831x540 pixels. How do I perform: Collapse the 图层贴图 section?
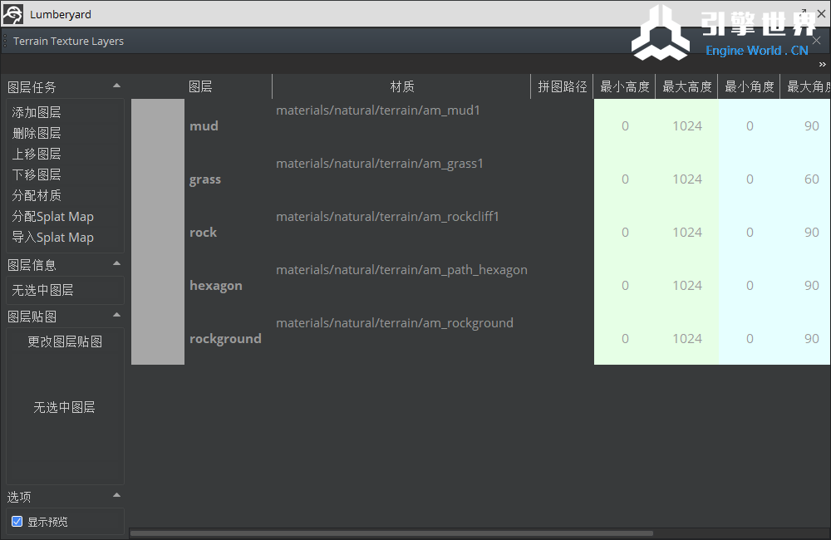116,316
